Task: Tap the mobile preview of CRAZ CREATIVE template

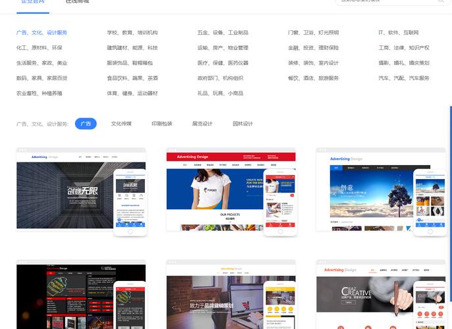Action: pos(430,305)
